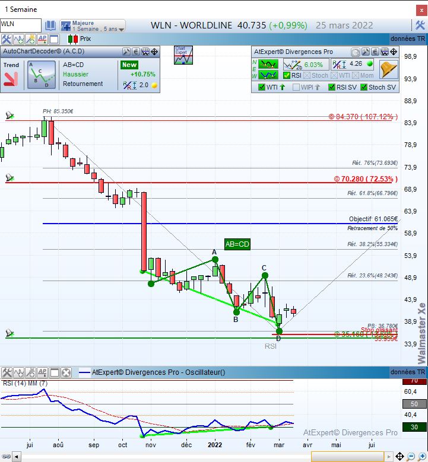
Task: Zoom out with the minus magnifier
Action: 411,457
